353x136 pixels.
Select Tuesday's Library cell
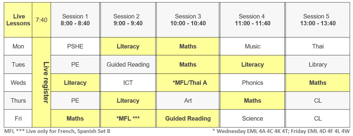[x=318, y=65]
